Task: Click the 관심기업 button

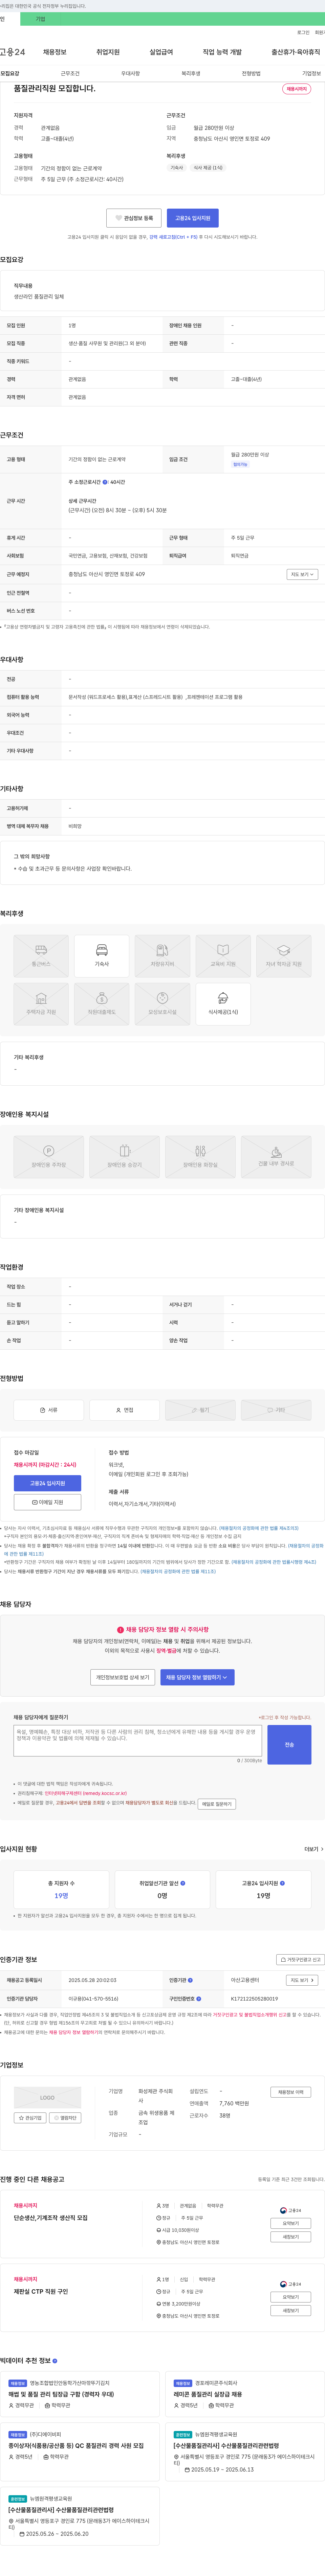Action: [30, 2118]
